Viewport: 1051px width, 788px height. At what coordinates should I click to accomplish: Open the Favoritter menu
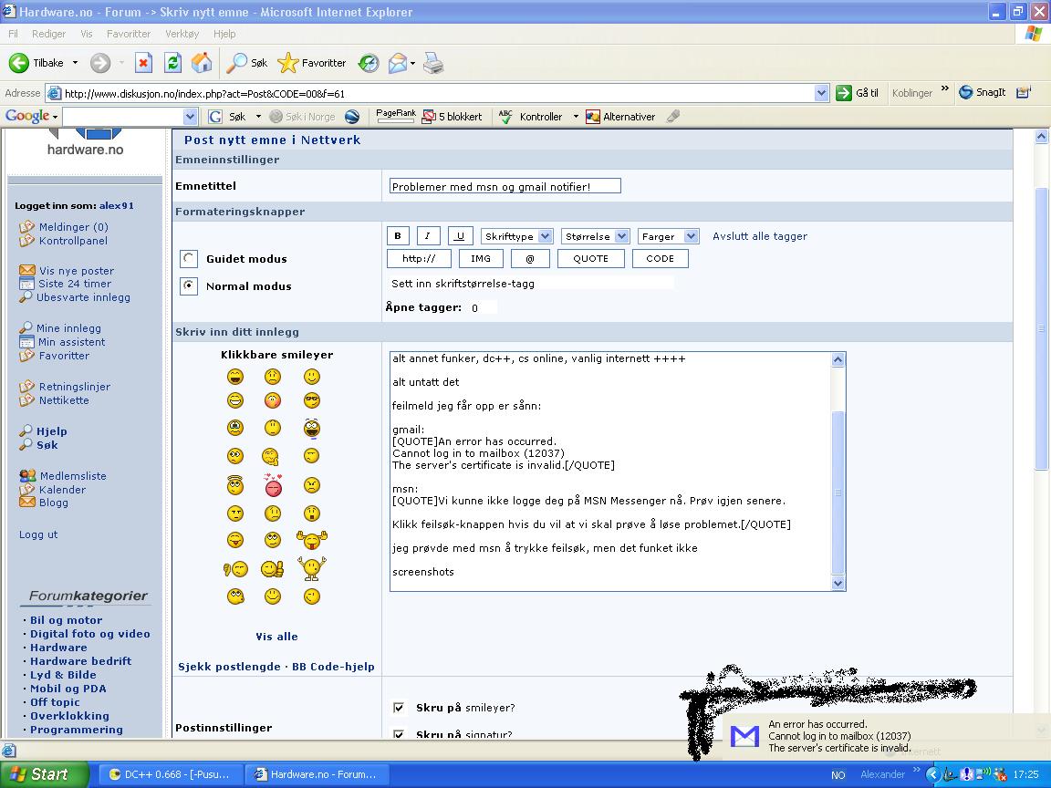(x=129, y=34)
